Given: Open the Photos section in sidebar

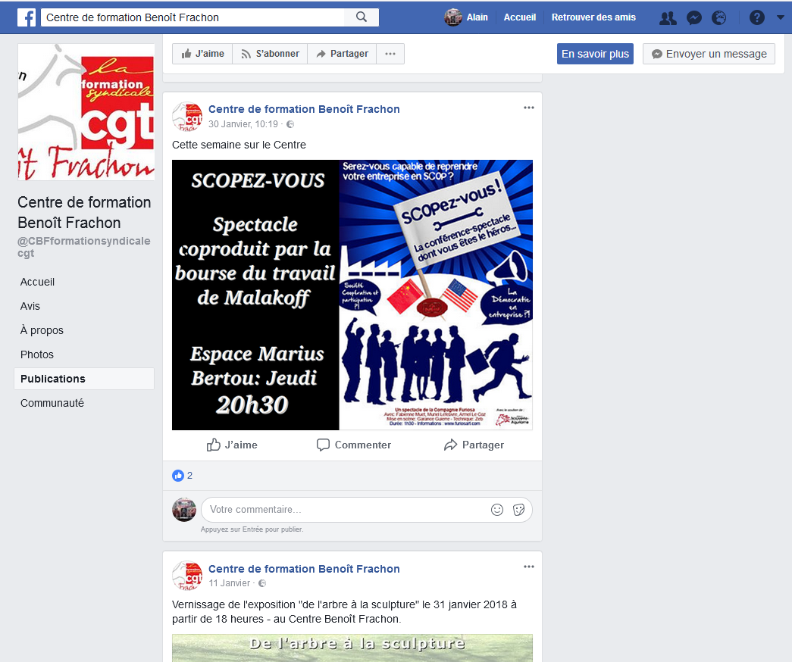Looking at the screenshot, I should [x=37, y=354].
